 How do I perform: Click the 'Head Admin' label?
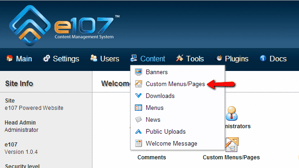point(20,122)
